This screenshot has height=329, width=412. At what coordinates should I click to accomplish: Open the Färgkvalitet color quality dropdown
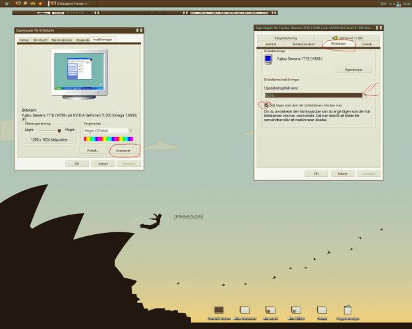[108, 131]
